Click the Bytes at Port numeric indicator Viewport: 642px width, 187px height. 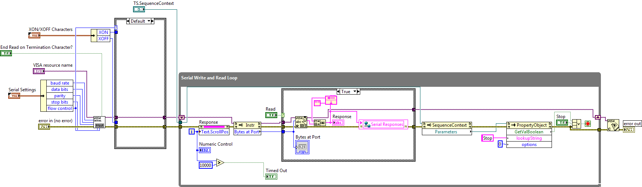pyautogui.click(x=302, y=147)
